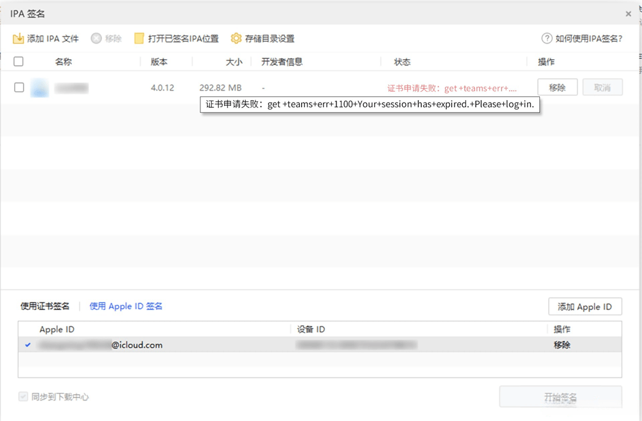Switch to the Apple ID signing tab
This screenshot has width=642, height=421.
pyautogui.click(x=126, y=306)
